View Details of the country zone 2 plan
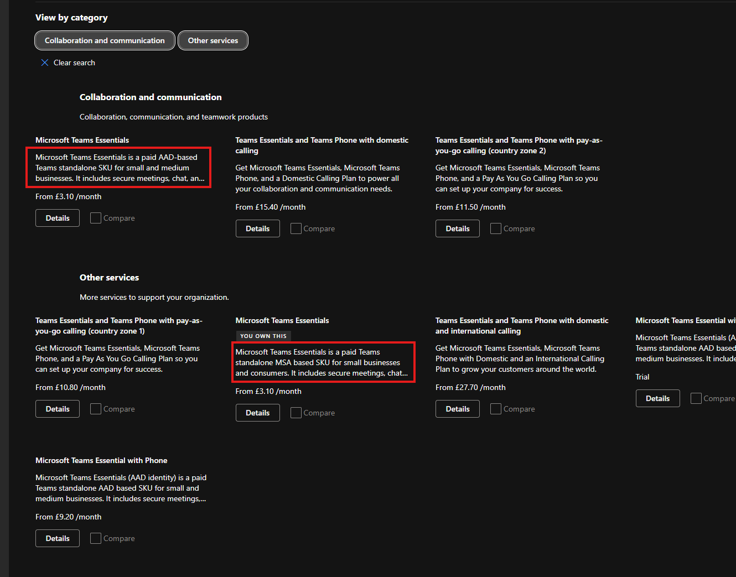Viewport: 736px width, 577px height. click(458, 228)
